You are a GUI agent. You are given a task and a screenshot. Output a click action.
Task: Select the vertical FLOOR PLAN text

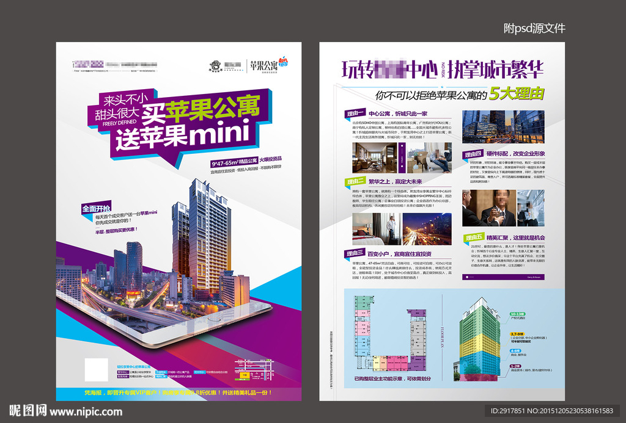[443, 338]
